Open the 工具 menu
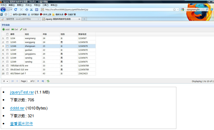This screenshot has height=130, width=214. pos(45,5)
